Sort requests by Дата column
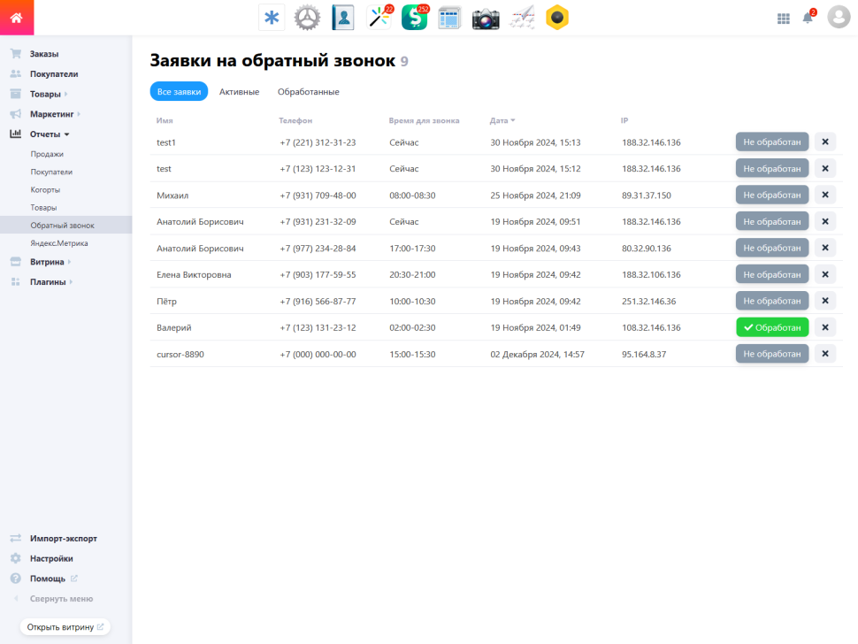This screenshot has width=858, height=644. 502,120
